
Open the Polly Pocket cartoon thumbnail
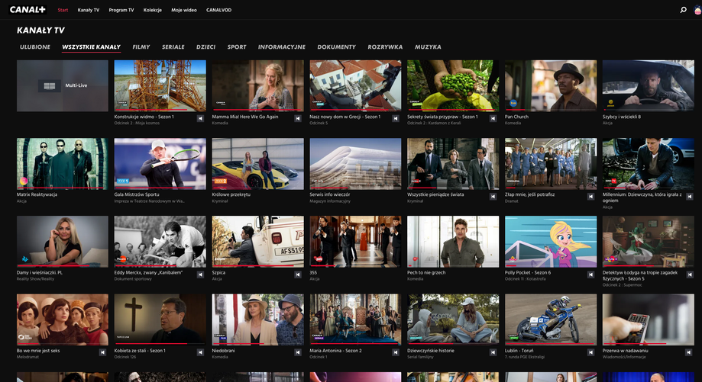pos(550,241)
